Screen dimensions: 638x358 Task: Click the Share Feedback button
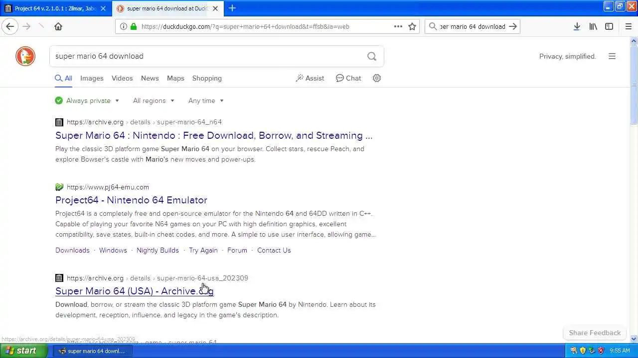pos(595,333)
